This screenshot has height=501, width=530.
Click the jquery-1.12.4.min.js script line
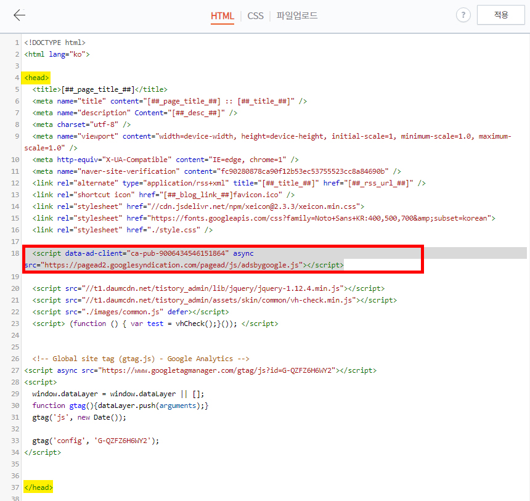click(208, 288)
